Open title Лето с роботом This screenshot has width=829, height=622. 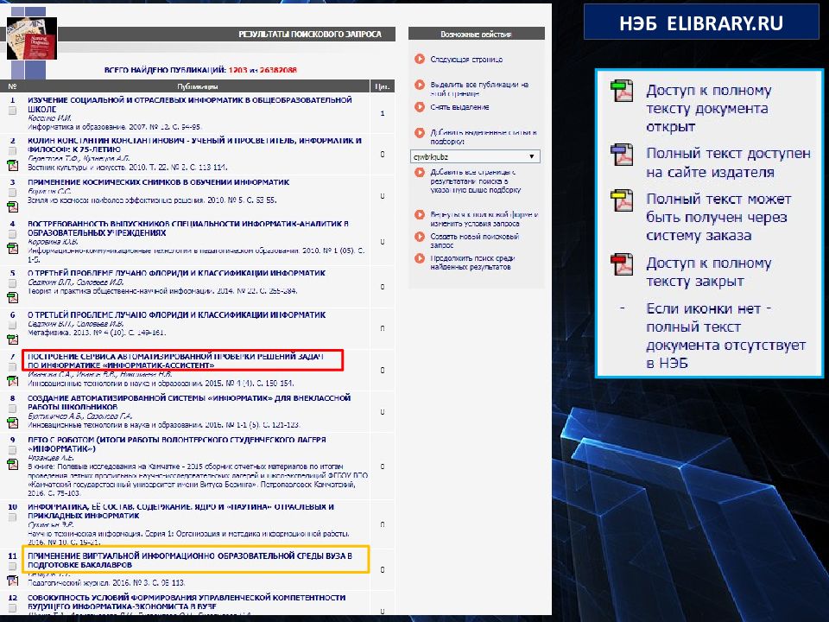tap(177, 444)
